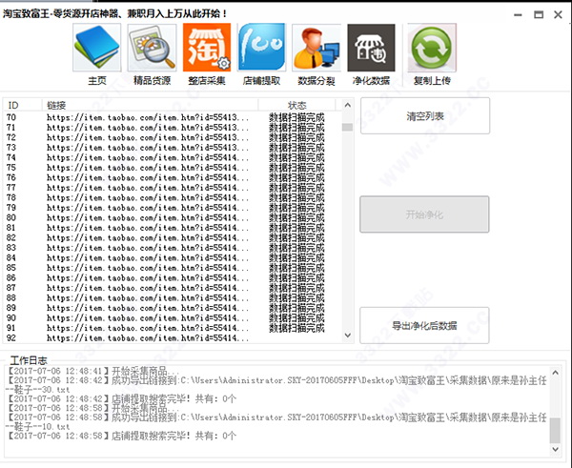Select row with ID 74

coord(173,157)
